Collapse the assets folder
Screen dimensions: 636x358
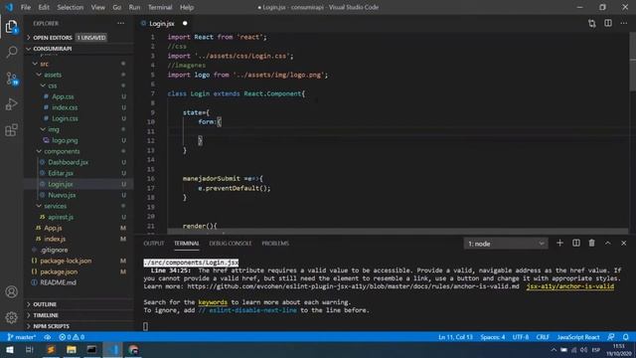[x=79, y=75]
